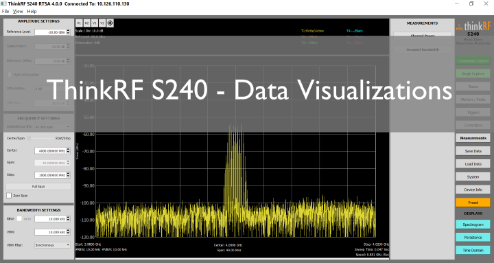Increase the Center frequency with spinner arrow

[69, 149]
